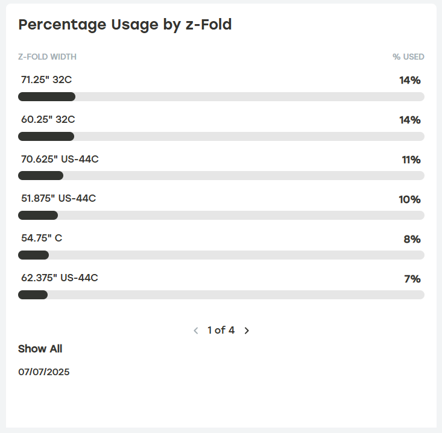Image resolution: width=442 pixels, height=433 pixels.
Task: Click the % USED column header
Action: [x=408, y=57]
